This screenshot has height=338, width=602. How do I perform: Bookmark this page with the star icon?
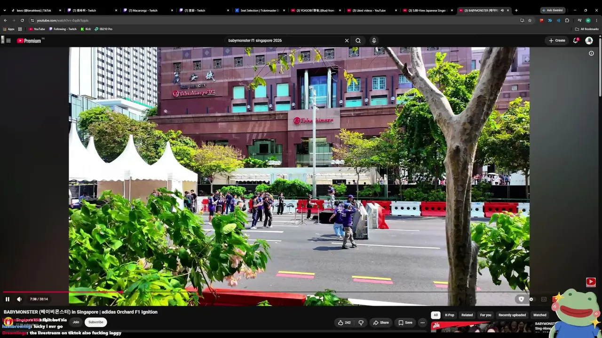tap(530, 21)
